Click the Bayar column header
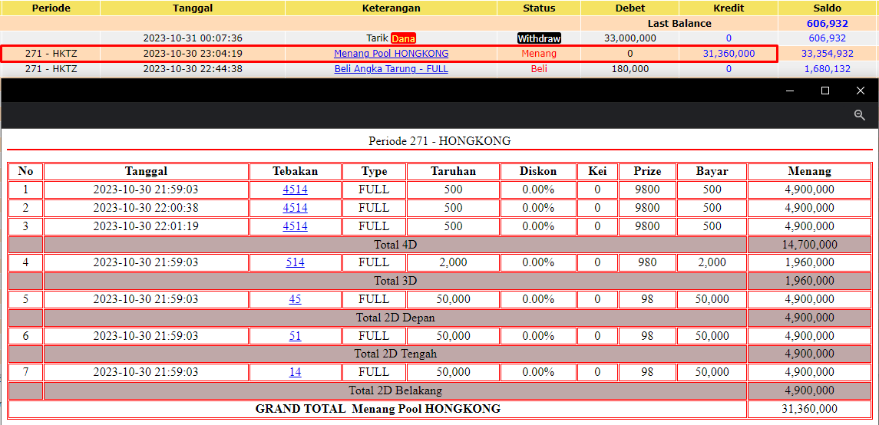This screenshot has height=425, width=879. pos(712,171)
